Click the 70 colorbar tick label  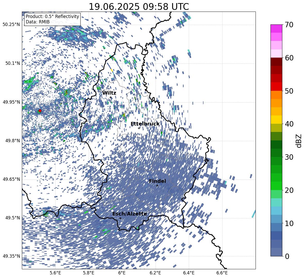tap(289, 25)
